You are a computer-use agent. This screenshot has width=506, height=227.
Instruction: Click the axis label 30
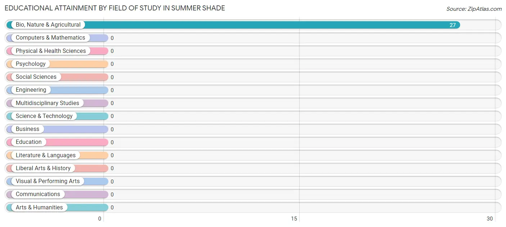coord(490,219)
